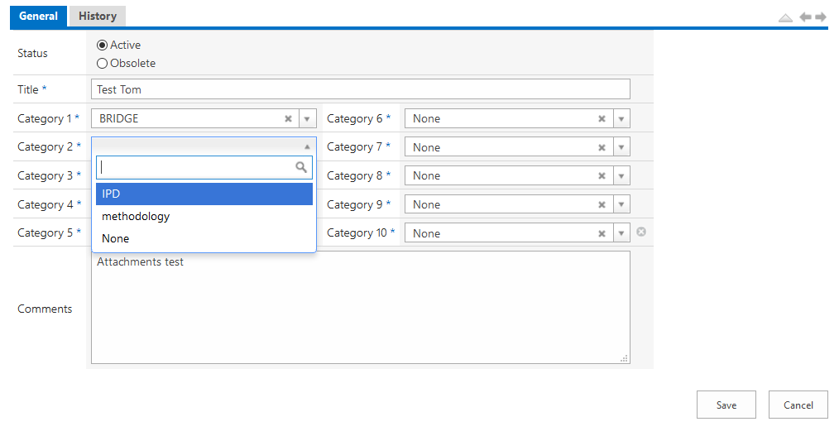This screenshot has height=436, width=839.
Task: Click the up triangle icon at top right
Action: click(x=785, y=17)
